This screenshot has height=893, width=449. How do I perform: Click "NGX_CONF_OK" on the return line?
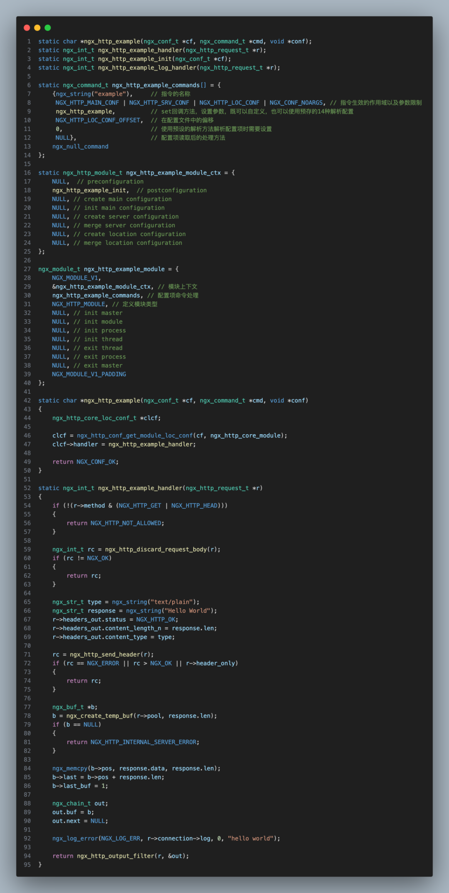[x=96, y=462]
